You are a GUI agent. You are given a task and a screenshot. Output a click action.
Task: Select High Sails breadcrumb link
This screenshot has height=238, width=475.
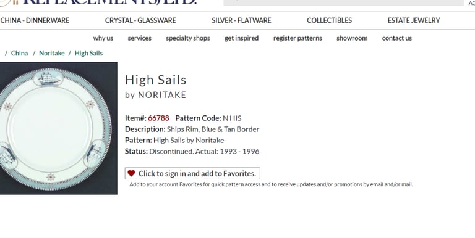[88, 53]
